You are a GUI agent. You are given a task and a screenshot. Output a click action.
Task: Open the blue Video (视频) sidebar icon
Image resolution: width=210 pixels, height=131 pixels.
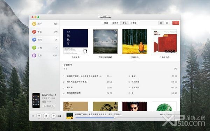pyautogui.click(x=34, y=40)
